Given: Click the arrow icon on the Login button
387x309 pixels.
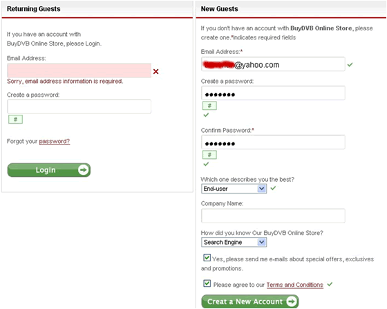Looking at the screenshot, I should [x=83, y=170].
